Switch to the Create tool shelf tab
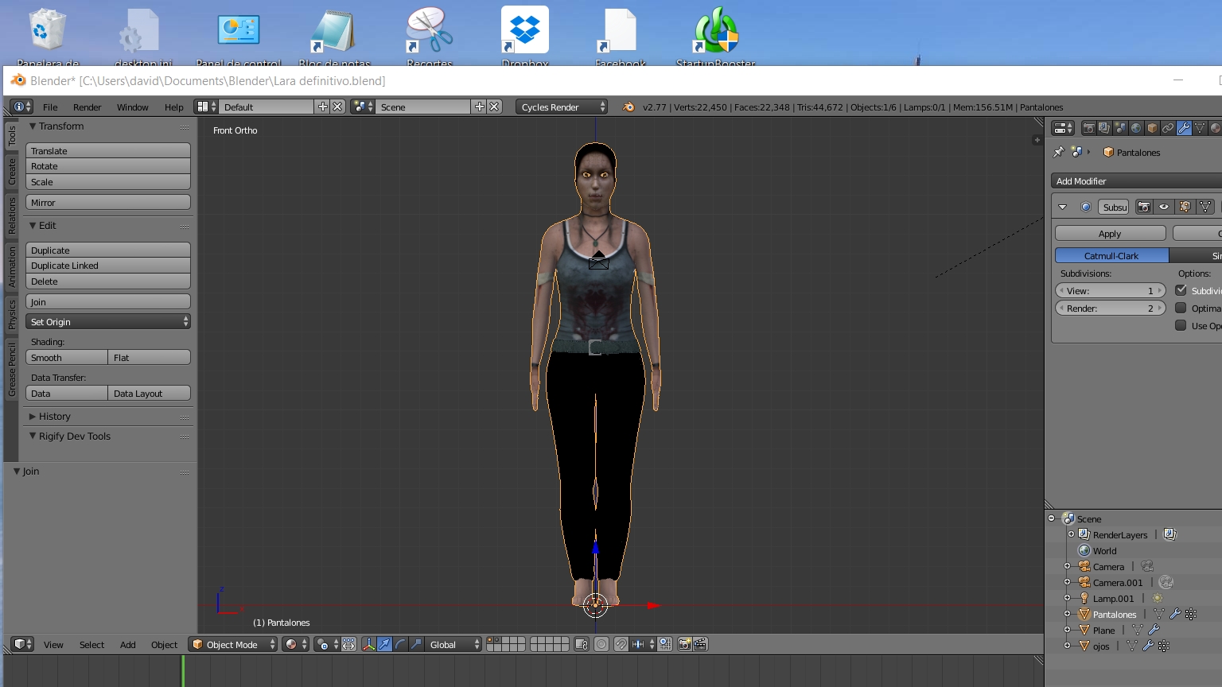 click(x=12, y=171)
